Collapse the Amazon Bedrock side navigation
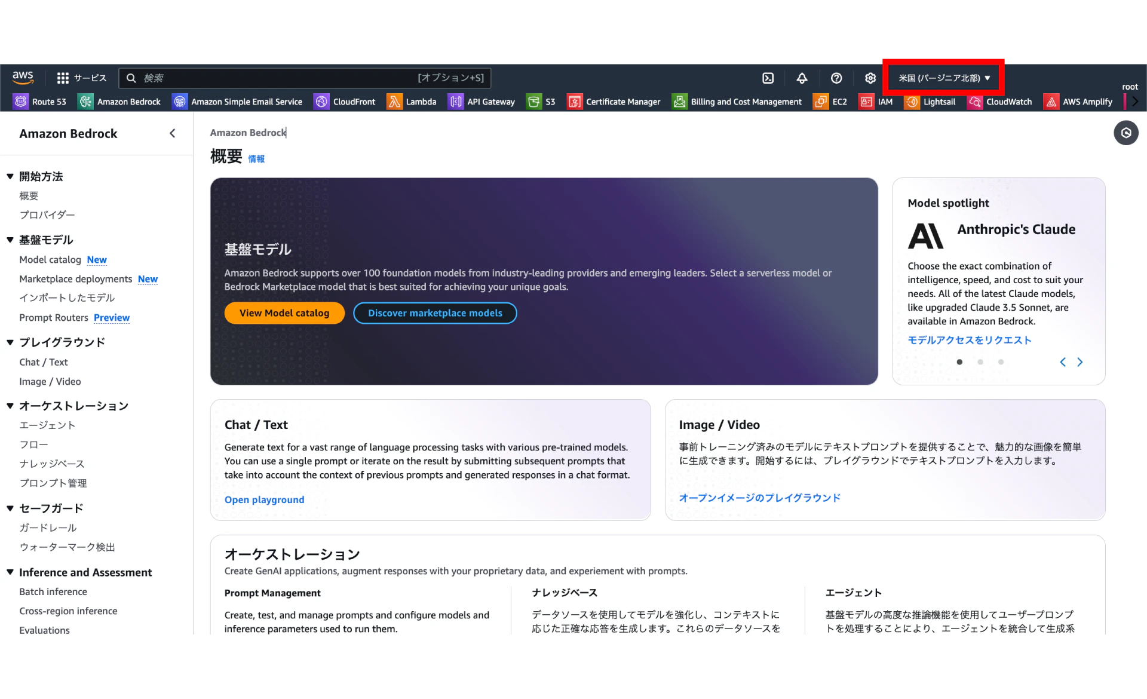This screenshot has width=1147, height=699. click(x=172, y=133)
